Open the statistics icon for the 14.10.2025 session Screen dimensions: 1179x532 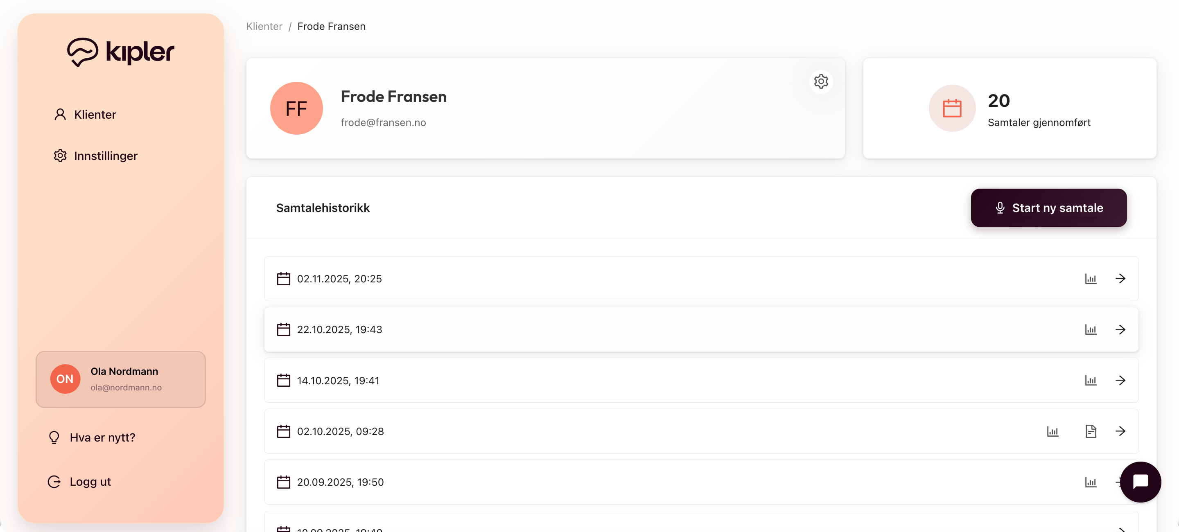[1091, 380]
